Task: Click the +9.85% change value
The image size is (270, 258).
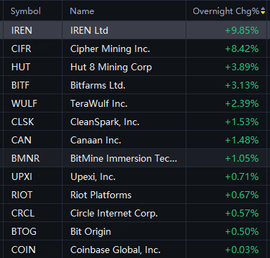Action: coord(242,30)
